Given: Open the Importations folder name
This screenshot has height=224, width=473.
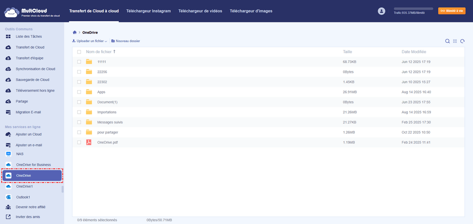Looking at the screenshot, I should [107, 112].
